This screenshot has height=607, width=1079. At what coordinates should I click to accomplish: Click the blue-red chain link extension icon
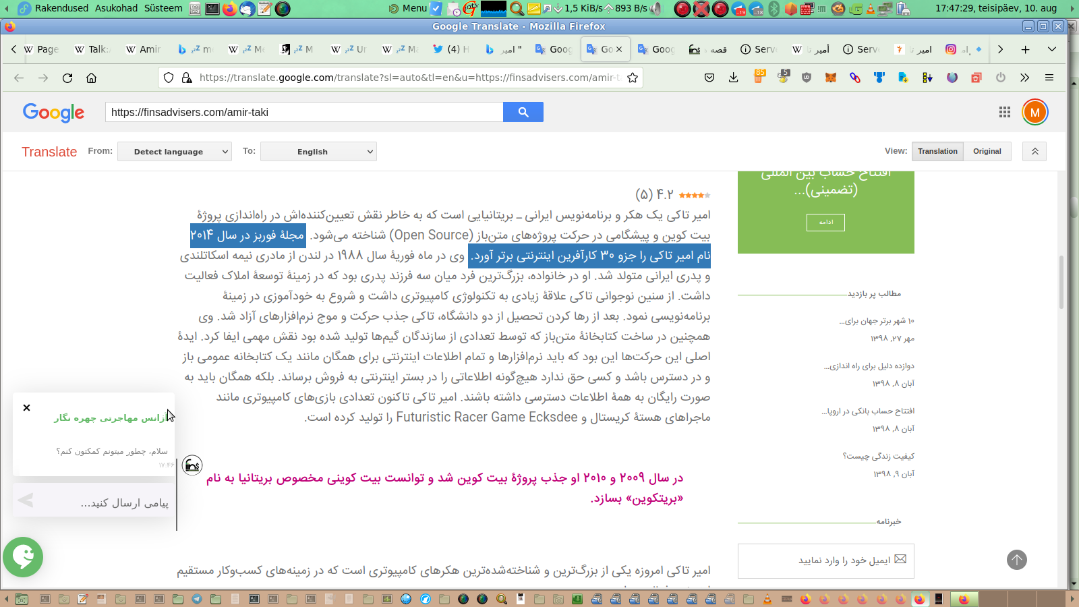[855, 78]
